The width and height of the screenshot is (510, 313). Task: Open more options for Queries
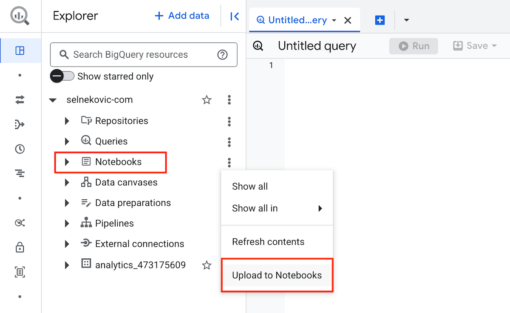click(229, 141)
